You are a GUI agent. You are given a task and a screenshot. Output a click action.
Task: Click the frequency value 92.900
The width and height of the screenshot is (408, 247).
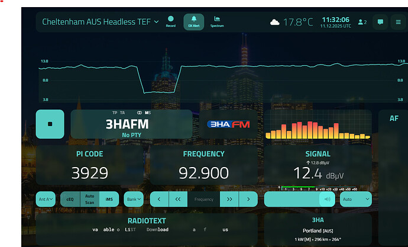pos(203,173)
